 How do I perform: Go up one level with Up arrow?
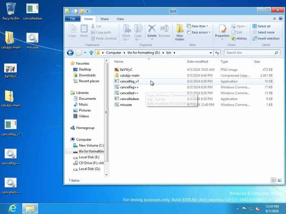pyautogui.click(x=91, y=53)
